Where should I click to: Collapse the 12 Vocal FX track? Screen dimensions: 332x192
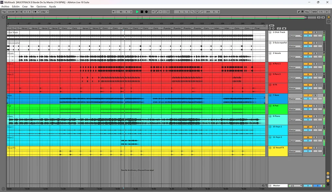[270, 148]
